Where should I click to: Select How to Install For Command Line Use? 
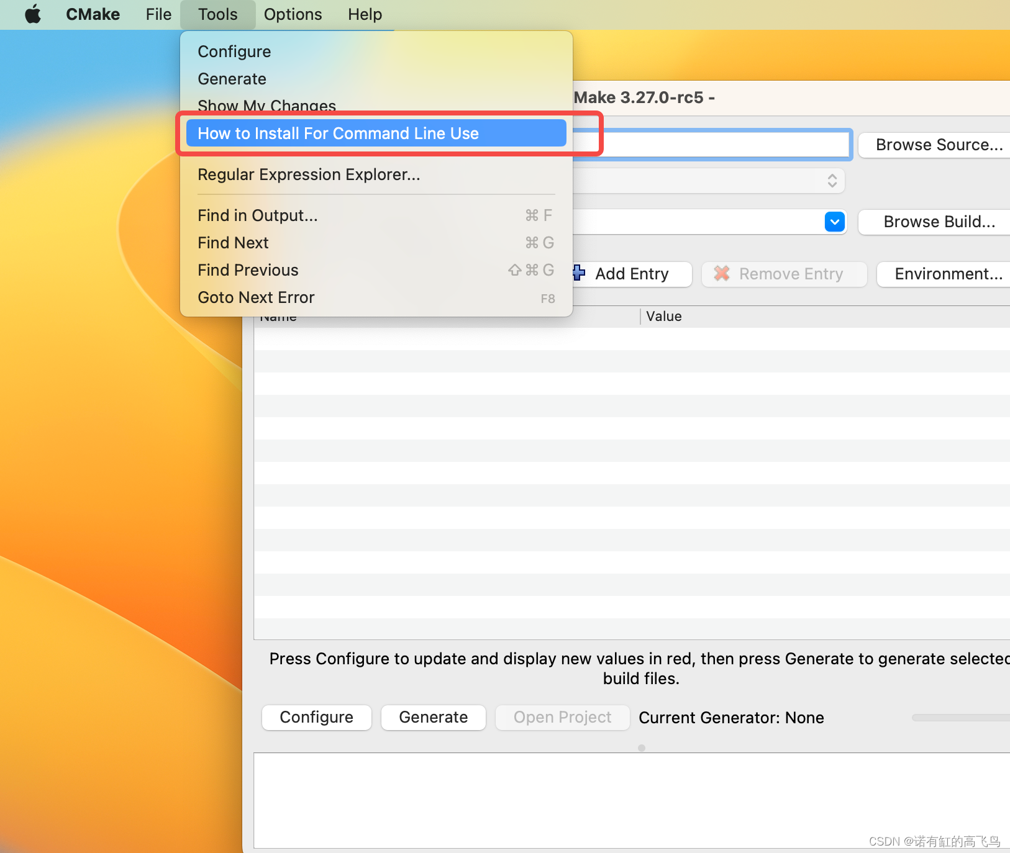(x=376, y=133)
